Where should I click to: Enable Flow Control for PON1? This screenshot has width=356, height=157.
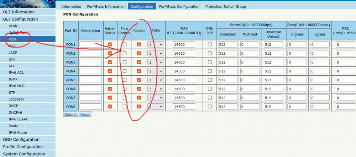pos(125,44)
